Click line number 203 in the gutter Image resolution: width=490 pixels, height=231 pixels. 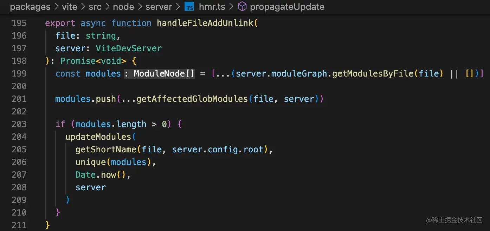(19, 124)
